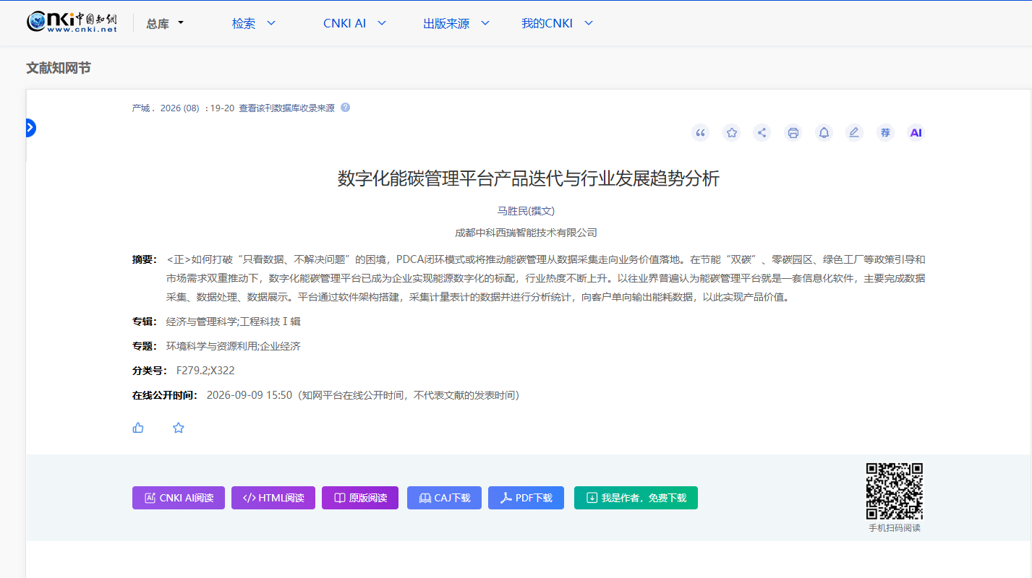The width and height of the screenshot is (1032, 578).
Task: Click the HTML阅读 button
Action: [x=273, y=498]
